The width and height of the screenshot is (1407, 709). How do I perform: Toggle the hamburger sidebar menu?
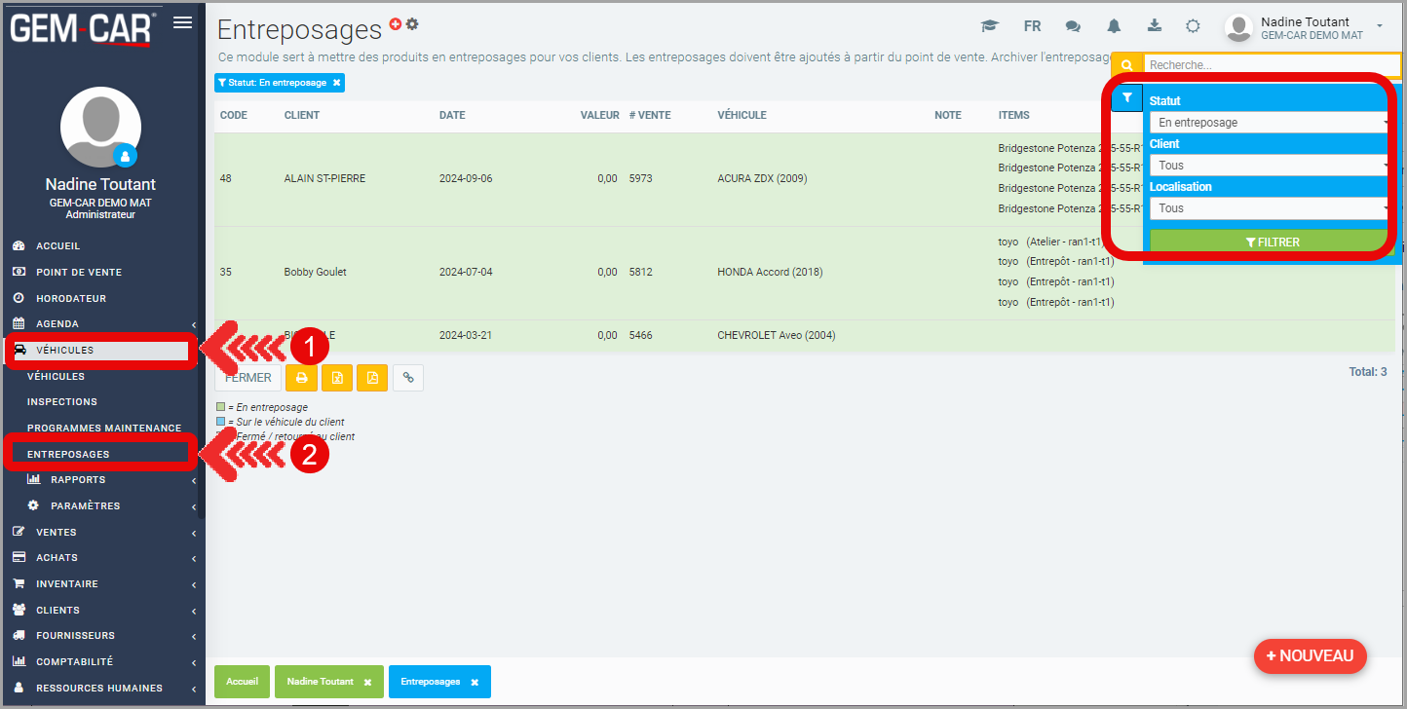tap(182, 23)
